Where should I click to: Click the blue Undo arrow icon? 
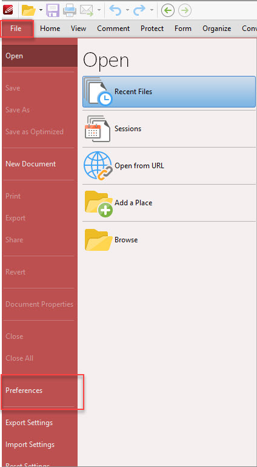tap(115, 10)
